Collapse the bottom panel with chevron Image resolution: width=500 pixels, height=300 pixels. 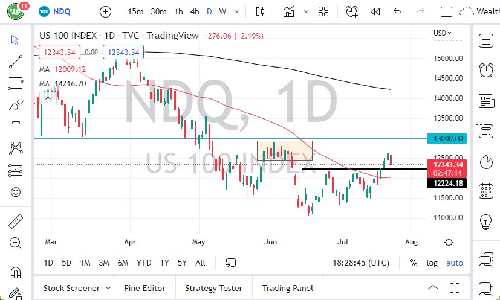coord(433,288)
